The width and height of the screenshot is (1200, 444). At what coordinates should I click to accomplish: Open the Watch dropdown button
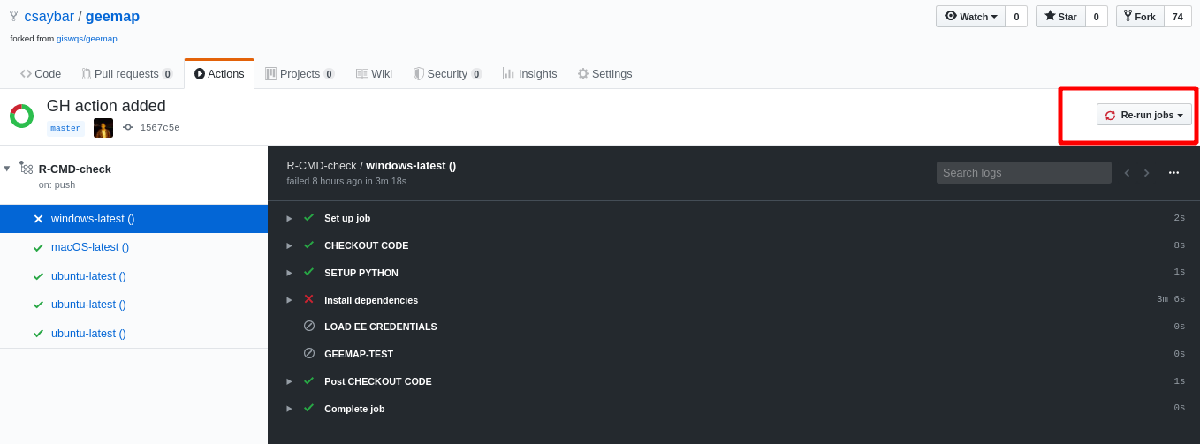[x=970, y=17]
